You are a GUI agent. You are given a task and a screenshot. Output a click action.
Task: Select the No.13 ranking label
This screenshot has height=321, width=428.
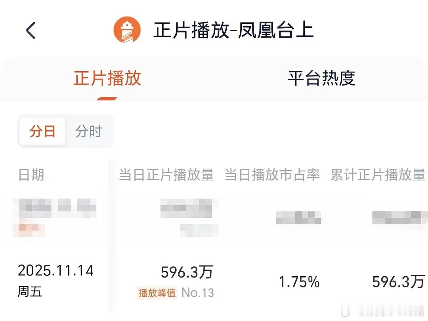tap(197, 293)
